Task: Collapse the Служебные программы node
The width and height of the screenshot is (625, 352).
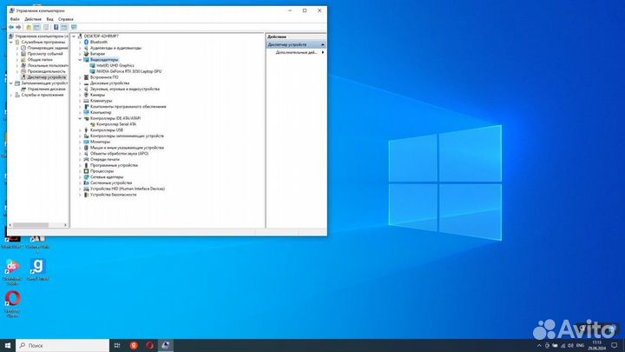Action: (x=11, y=42)
